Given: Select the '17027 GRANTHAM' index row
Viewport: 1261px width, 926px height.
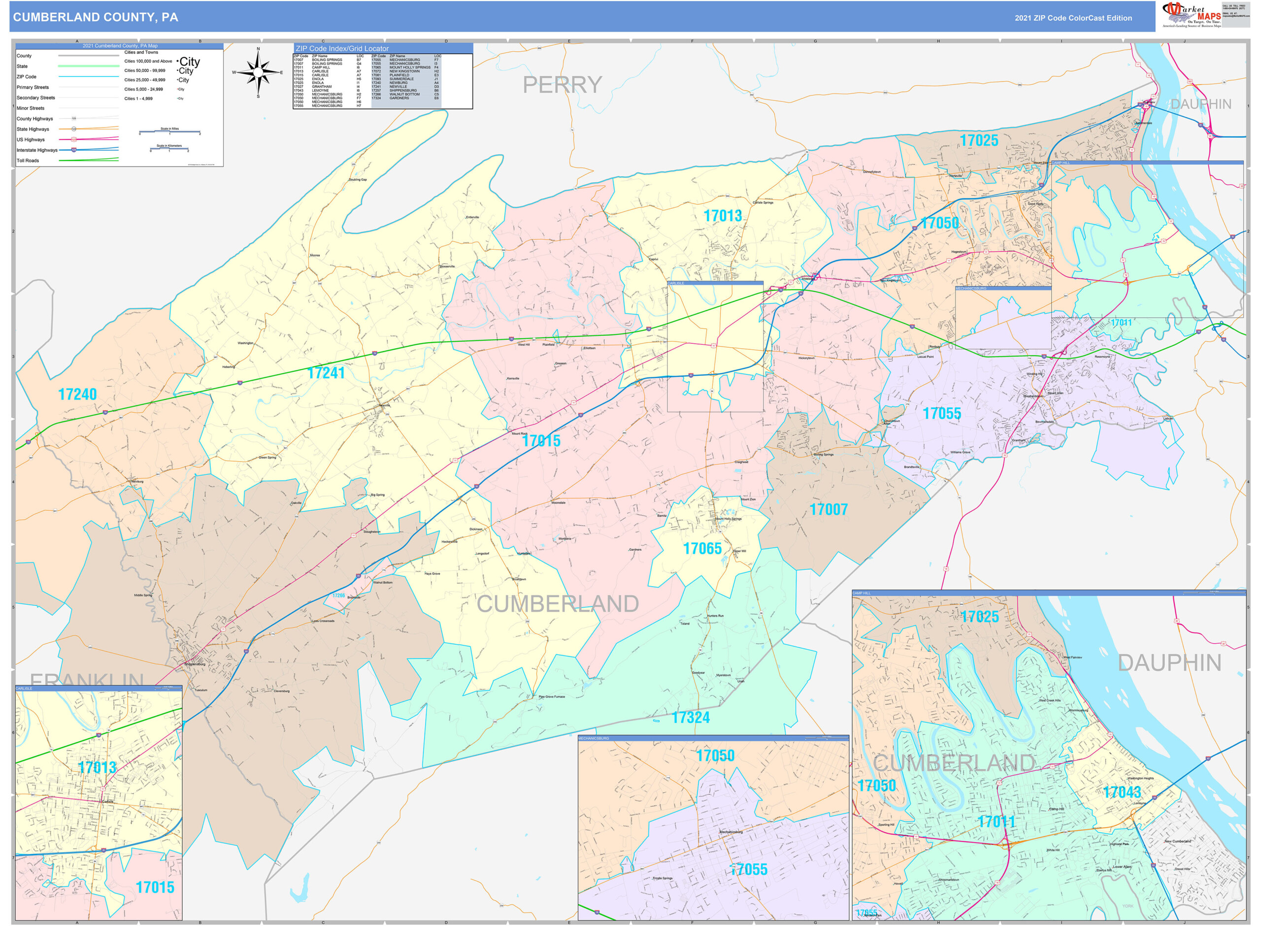Looking at the screenshot, I should 330,86.
